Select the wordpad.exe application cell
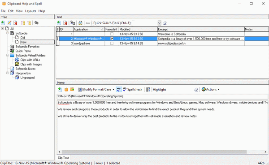Viewport: 269px width, 165px height. [x=89, y=43]
